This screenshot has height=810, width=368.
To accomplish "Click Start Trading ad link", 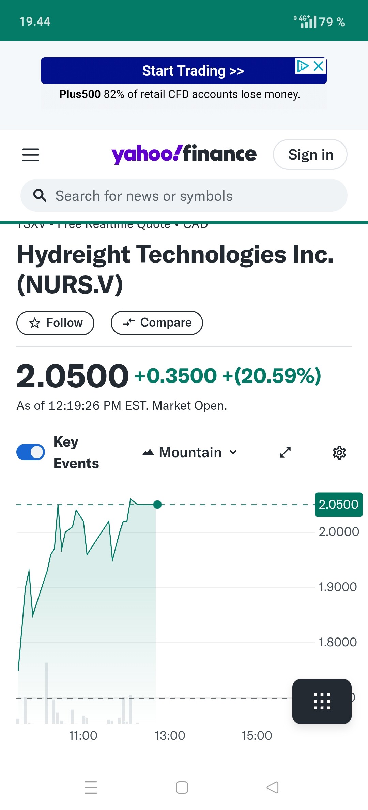I will [184, 71].
